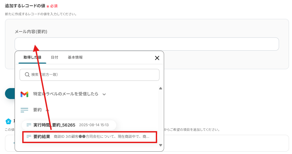Expand the Gmail trigger section label
292x154 pixels.
point(65,94)
